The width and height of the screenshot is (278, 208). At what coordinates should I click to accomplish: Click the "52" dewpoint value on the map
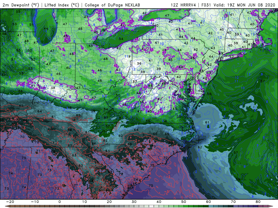pyautogui.click(x=33, y=59)
